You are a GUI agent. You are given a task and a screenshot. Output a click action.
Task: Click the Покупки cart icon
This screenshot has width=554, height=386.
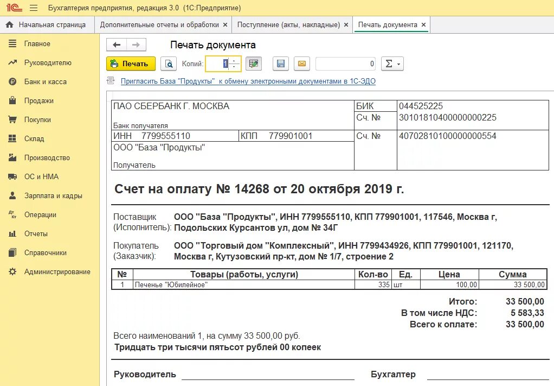tap(12, 119)
